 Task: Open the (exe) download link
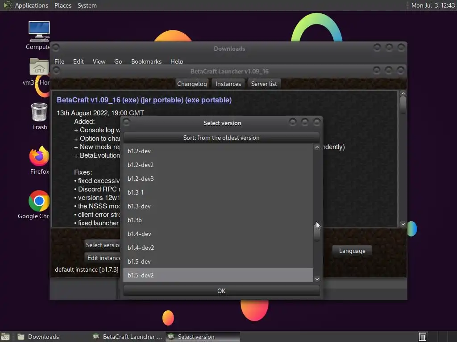coord(130,100)
